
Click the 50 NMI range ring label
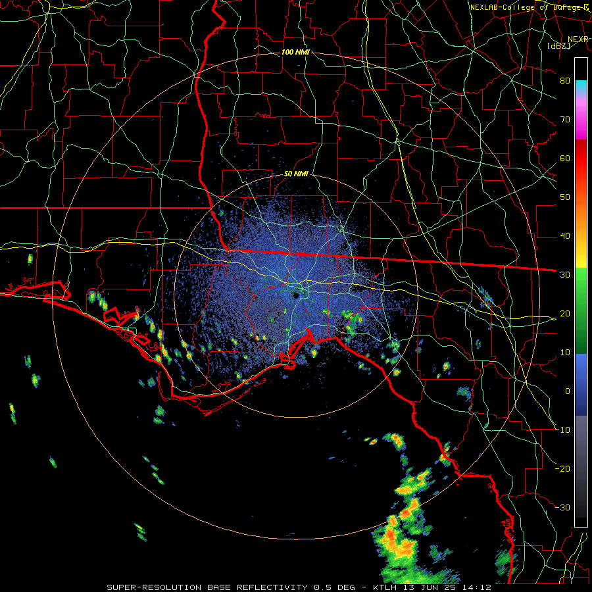pyautogui.click(x=296, y=174)
